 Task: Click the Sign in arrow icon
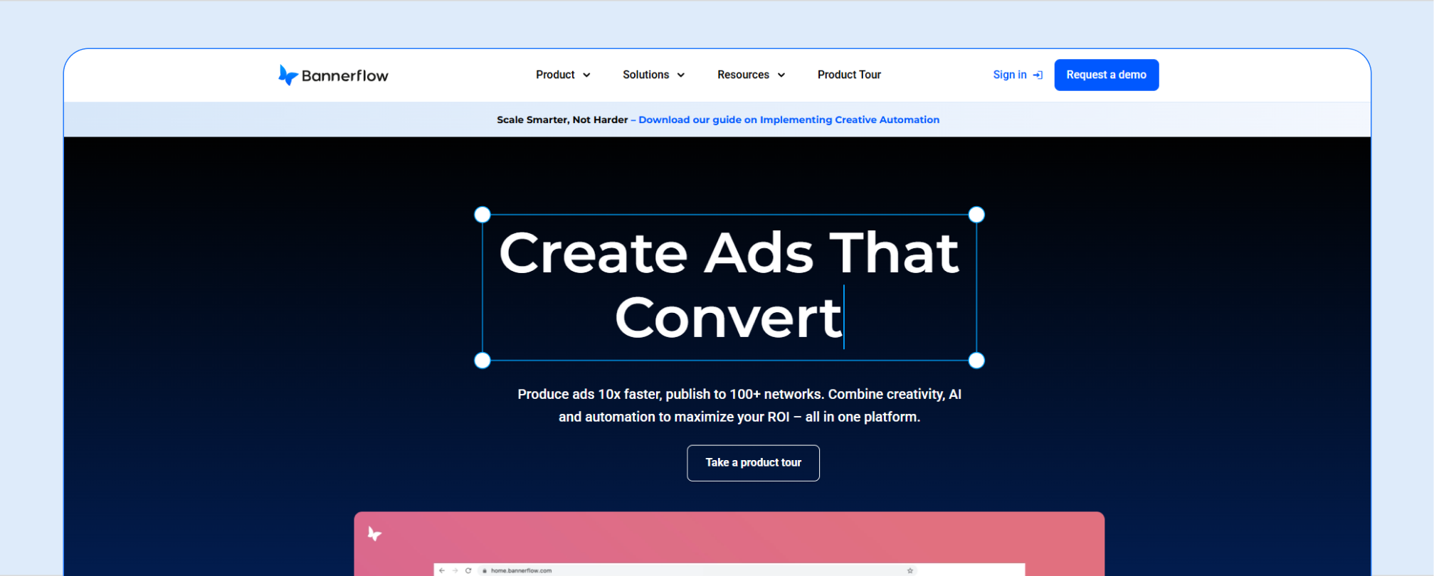point(1038,75)
